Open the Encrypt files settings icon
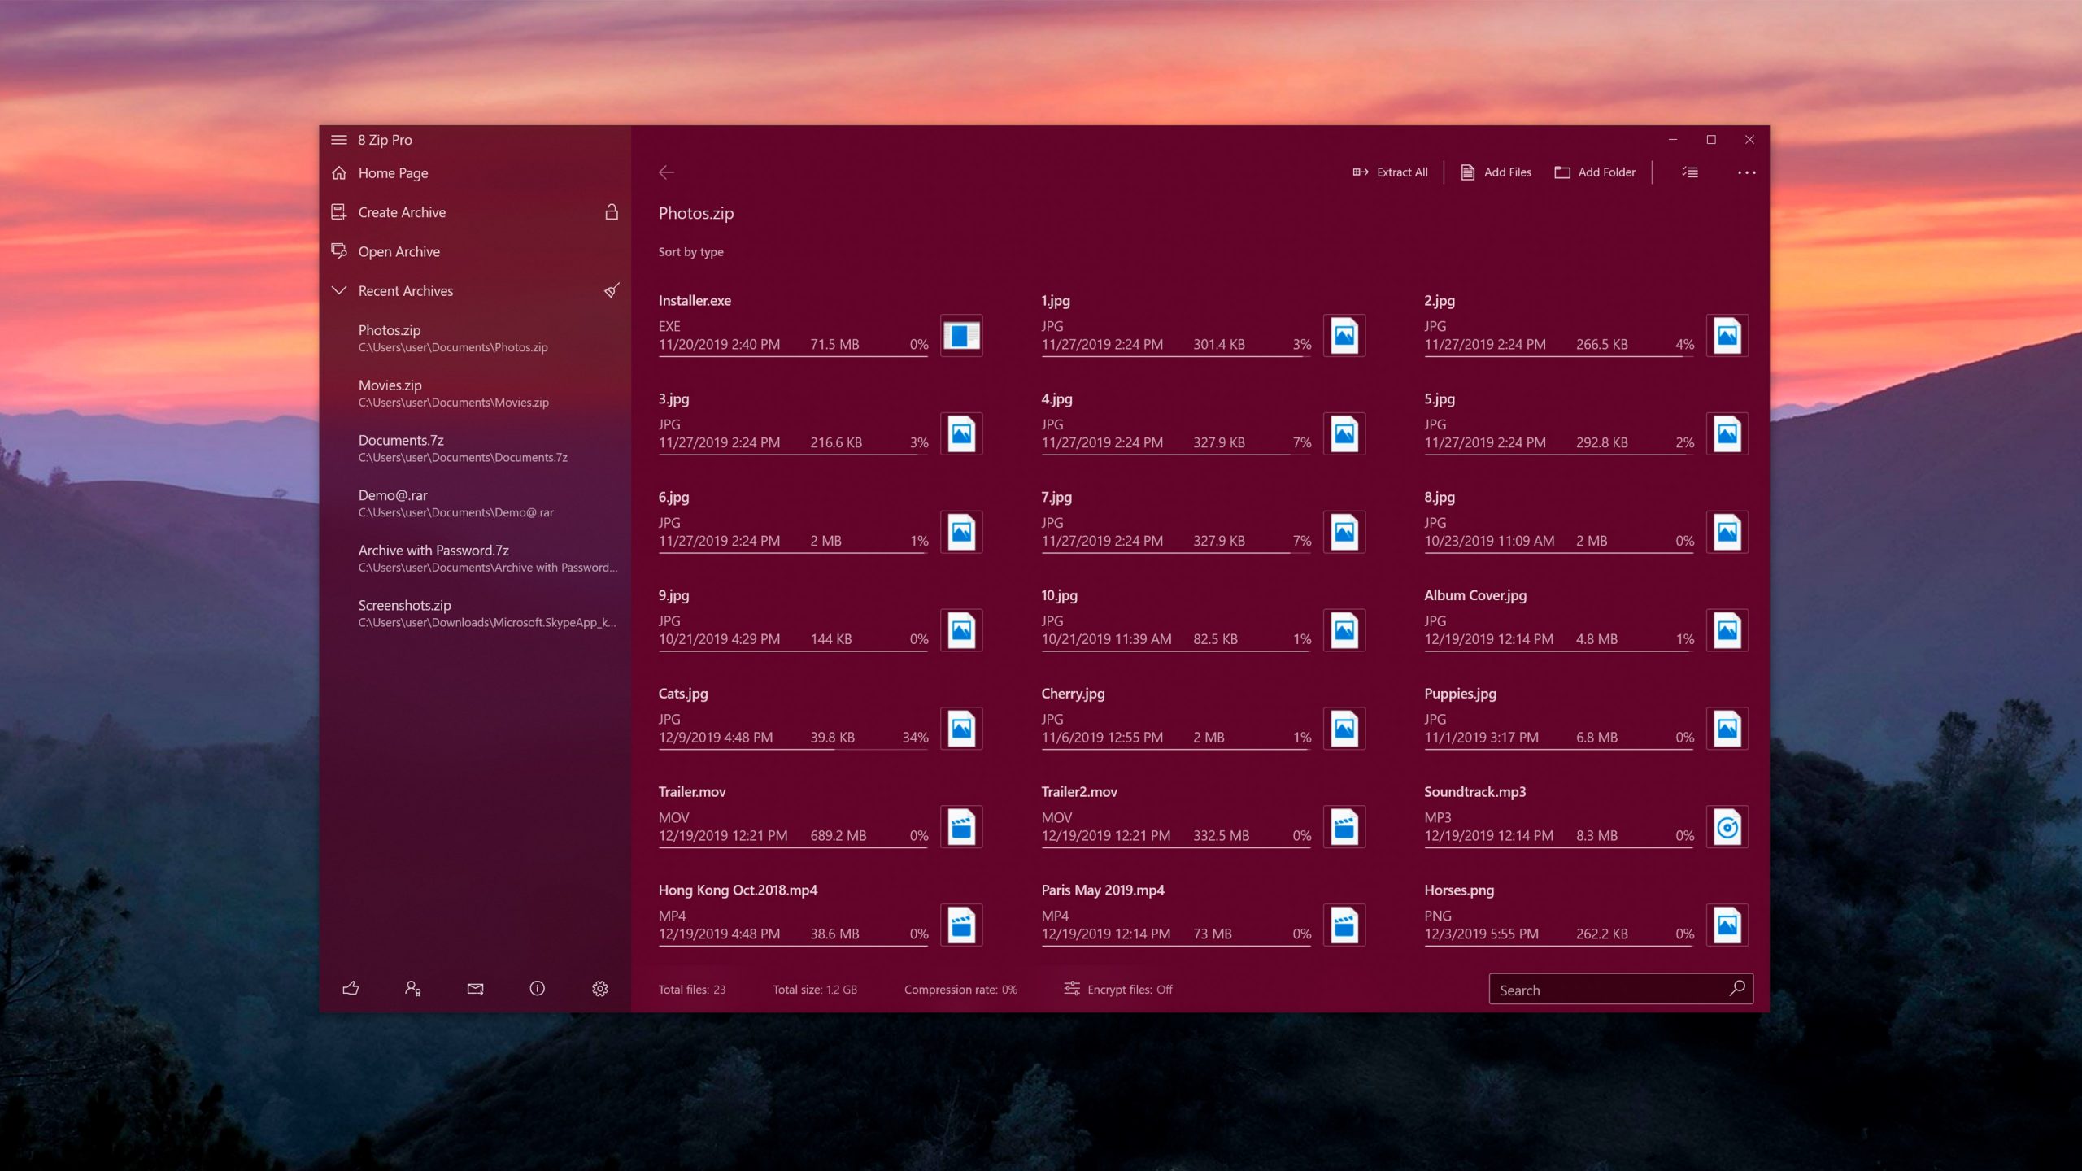The width and height of the screenshot is (2082, 1171). 1071,989
